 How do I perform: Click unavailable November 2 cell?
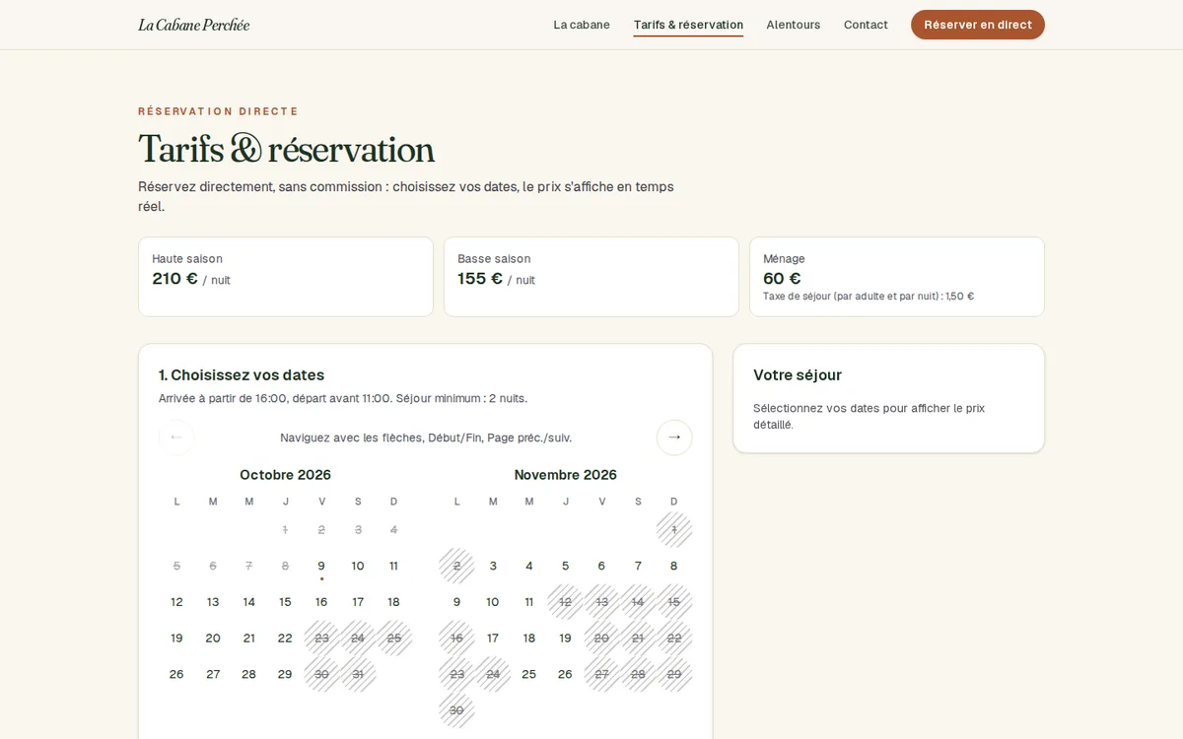click(x=456, y=566)
